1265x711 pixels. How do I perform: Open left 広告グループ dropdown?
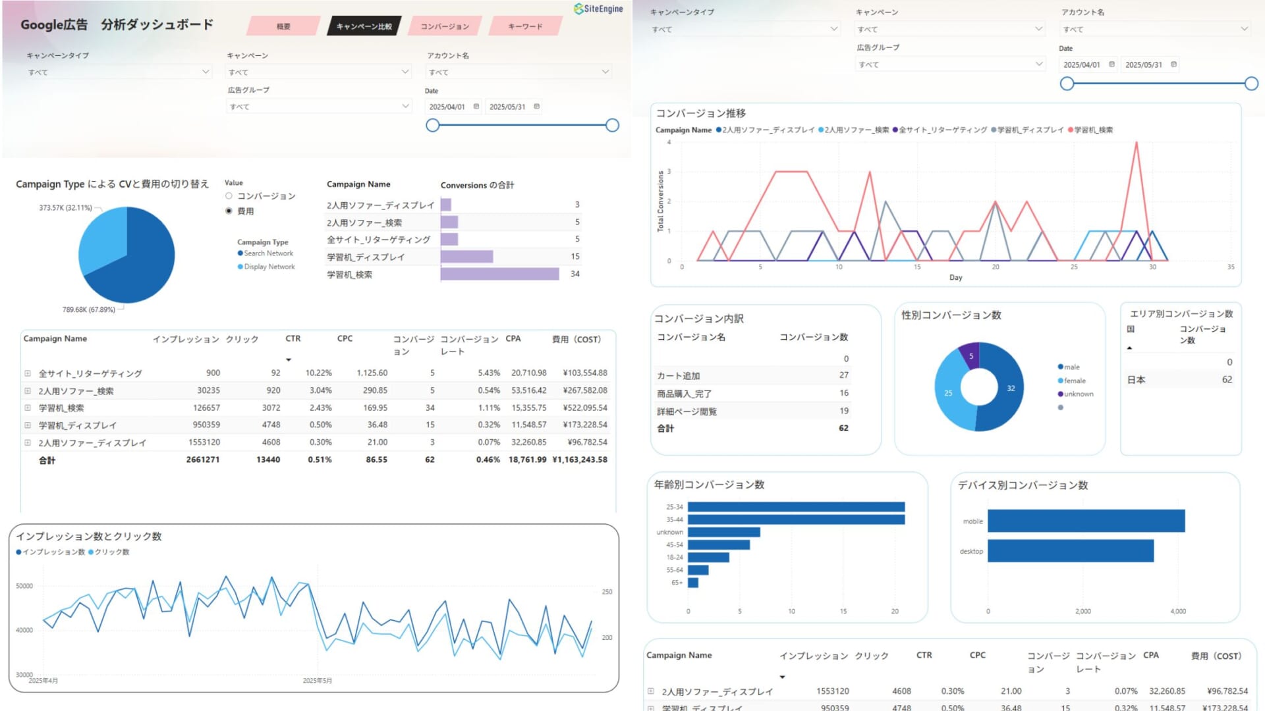point(319,106)
